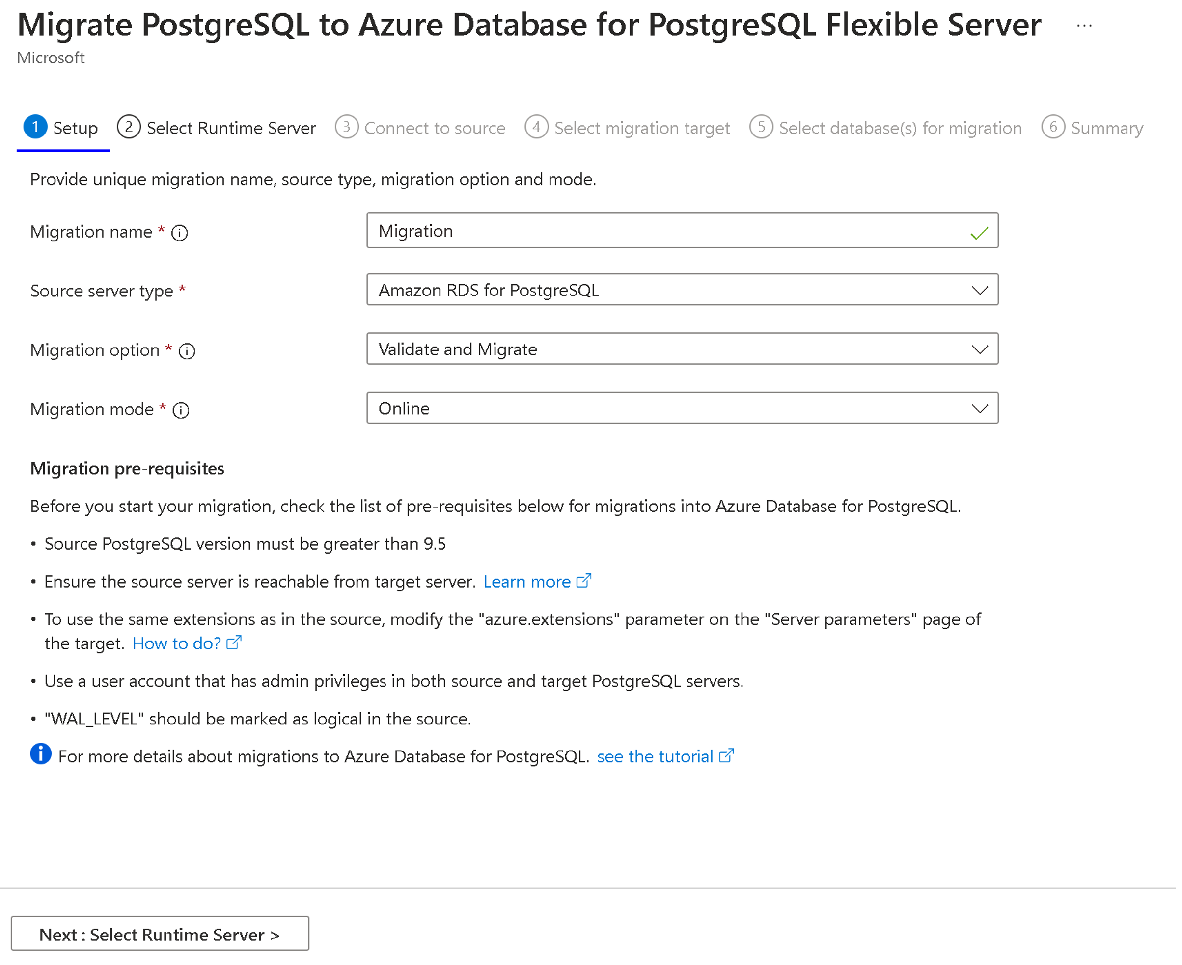Click Next : Select Runtime Server button
The image size is (1182, 965).
tap(160, 934)
